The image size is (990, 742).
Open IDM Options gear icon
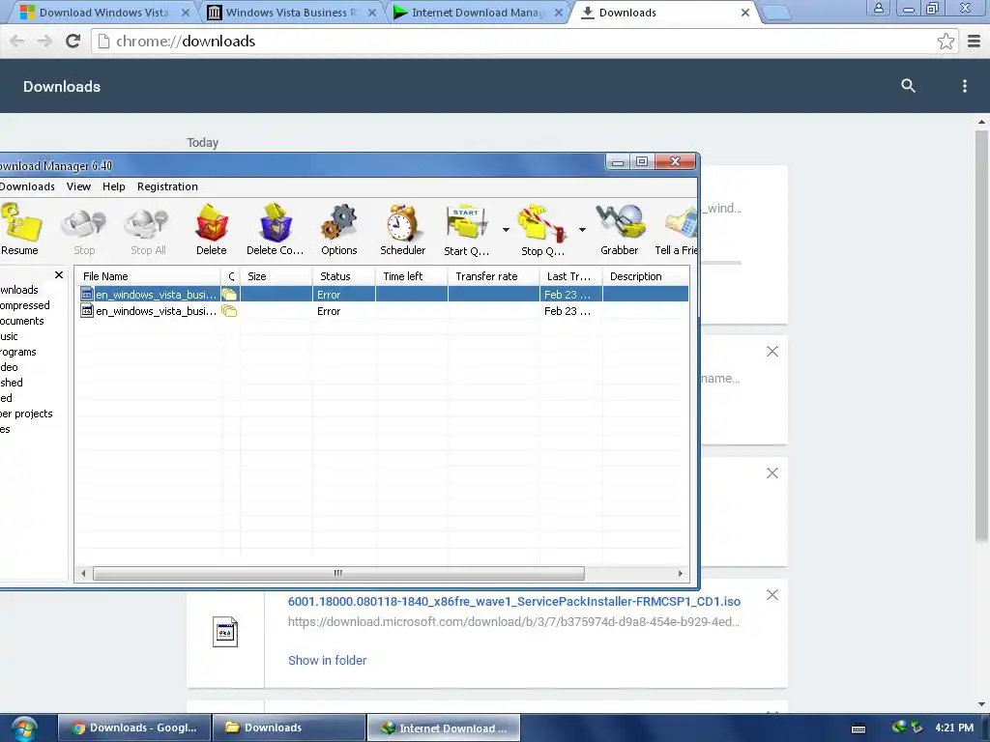(339, 230)
